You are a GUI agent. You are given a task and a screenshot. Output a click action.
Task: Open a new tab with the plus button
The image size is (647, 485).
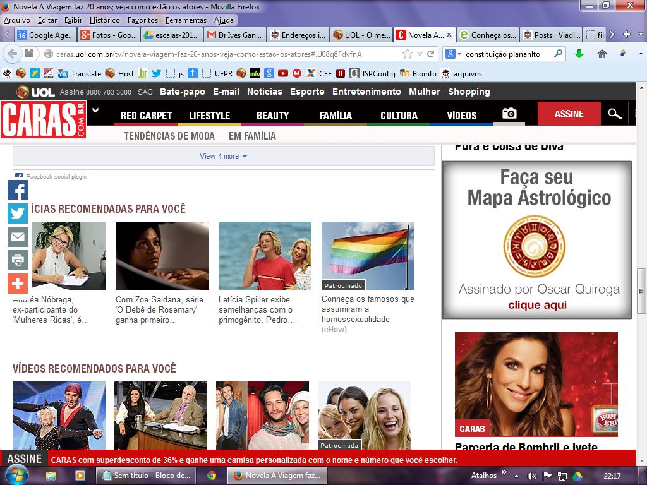point(626,35)
